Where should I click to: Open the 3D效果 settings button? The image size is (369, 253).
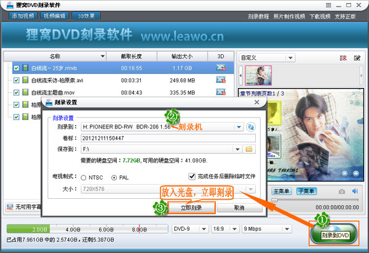(86, 16)
